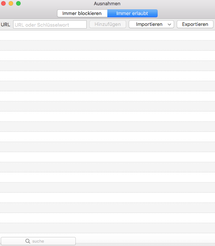The width and height of the screenshot is (215, 246).
Task: Click the URL label beside the input
Action: (5, 25)
